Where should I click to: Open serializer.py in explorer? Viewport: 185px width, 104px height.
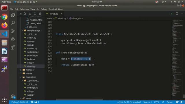[x=33, y=52]
